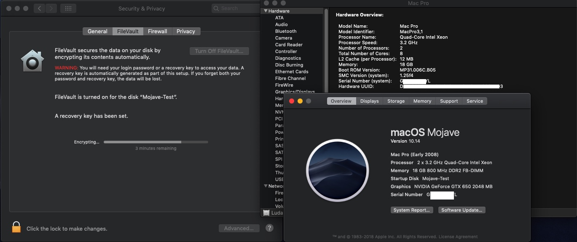The width and height of the screenshot is (577, 242).
Task: Select Bluetooth in the System Report sidebar
Action: [x=286, y=31]
